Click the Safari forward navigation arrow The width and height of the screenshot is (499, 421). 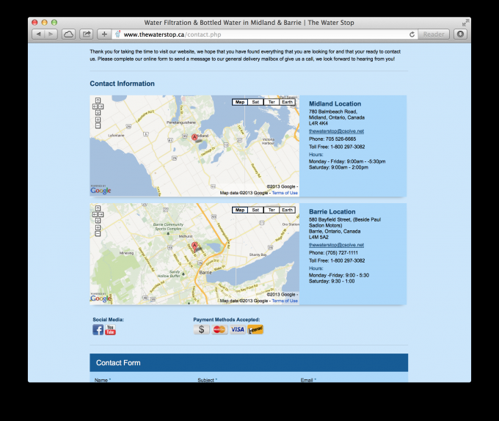[51, 34]
